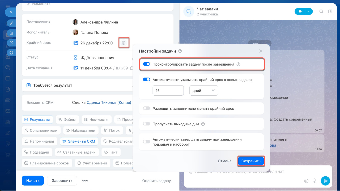Open the days unit dropdown
Screen dimensions: 340x191
[x=203, y=91]
